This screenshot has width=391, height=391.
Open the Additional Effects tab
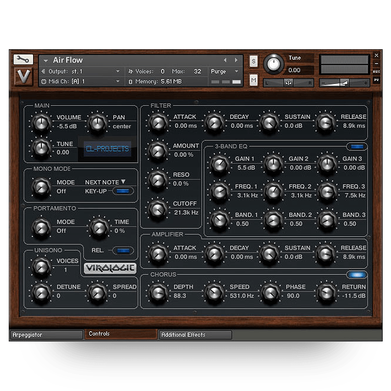tap(195, 335)
